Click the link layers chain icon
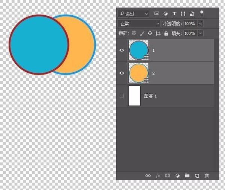This screenshot has width=225, height=190. (x=148, y=176)
